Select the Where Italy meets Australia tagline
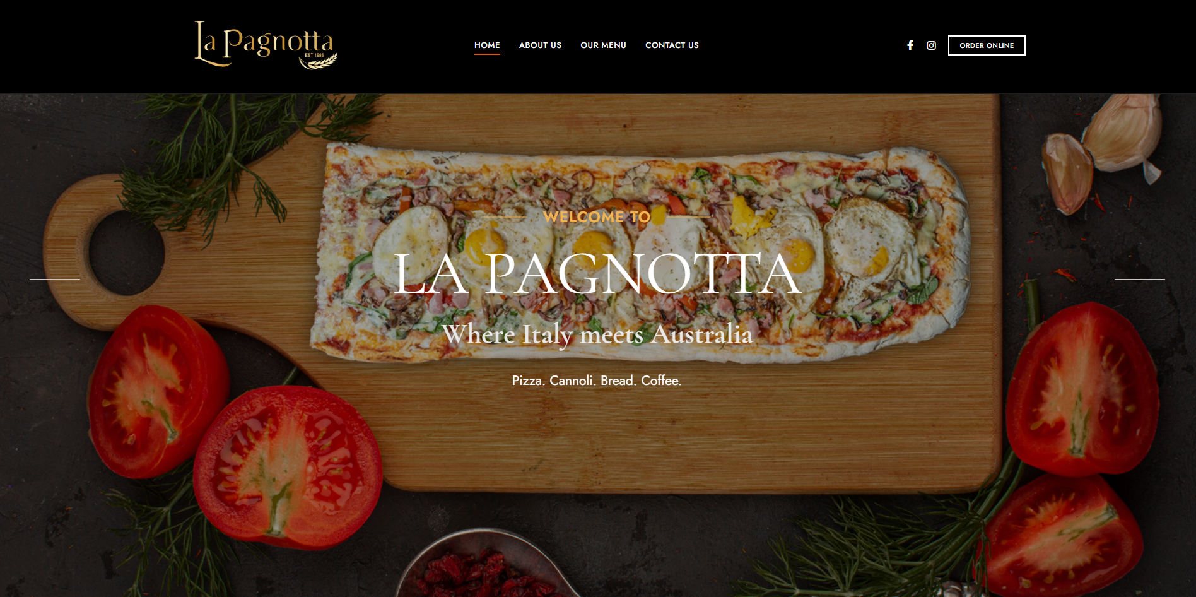1196x597 pixels. tap(597, 334)
